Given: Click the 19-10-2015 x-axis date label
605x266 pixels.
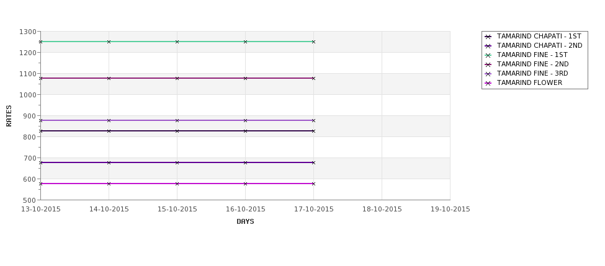Looking at the screenshot, I should (450, 210).
